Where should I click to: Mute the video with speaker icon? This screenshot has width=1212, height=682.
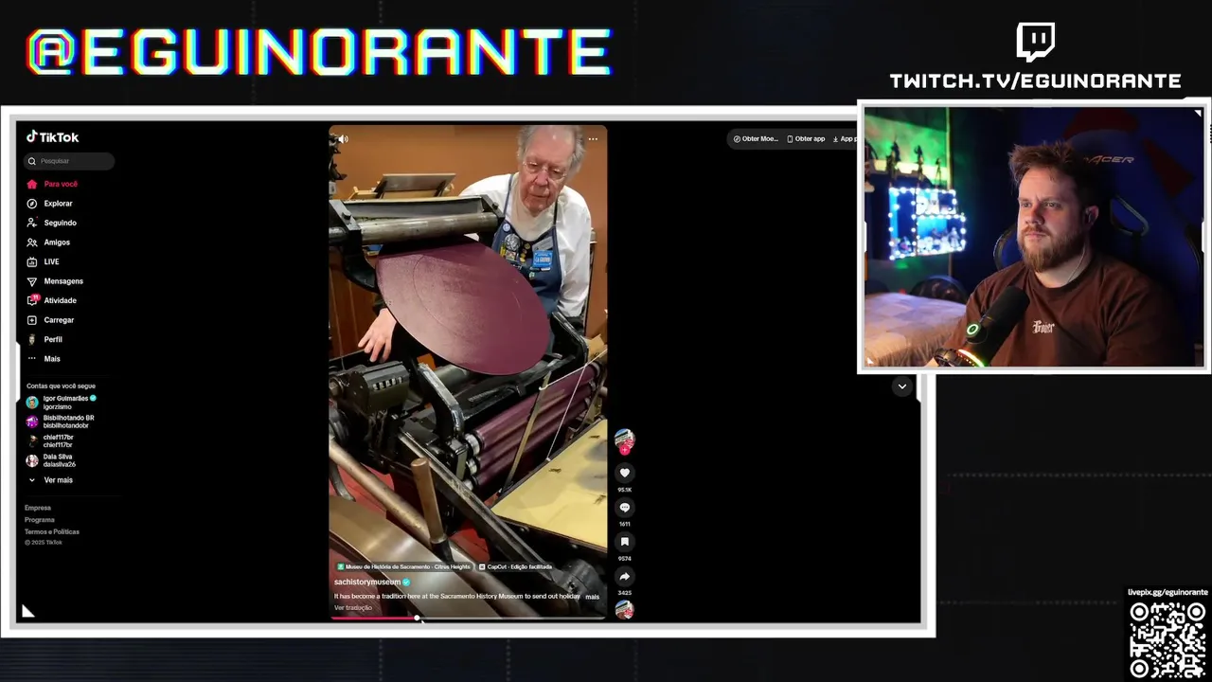343,139
